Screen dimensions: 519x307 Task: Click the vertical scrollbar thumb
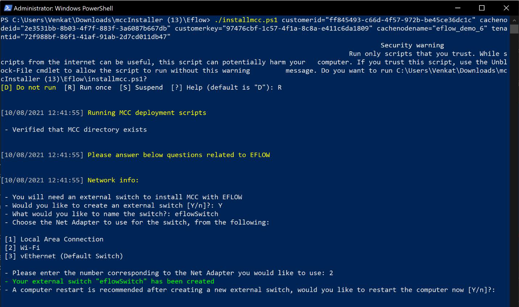[x=514, y=29]
